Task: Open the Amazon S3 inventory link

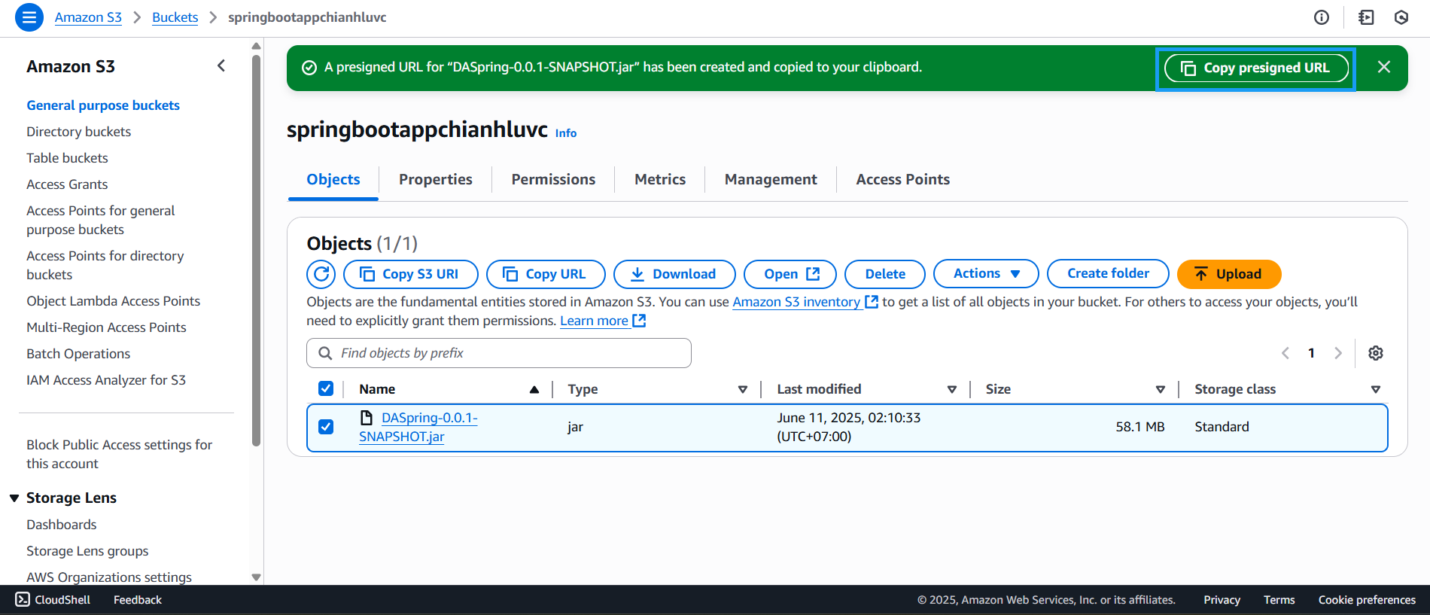Action: coord(805,302)
